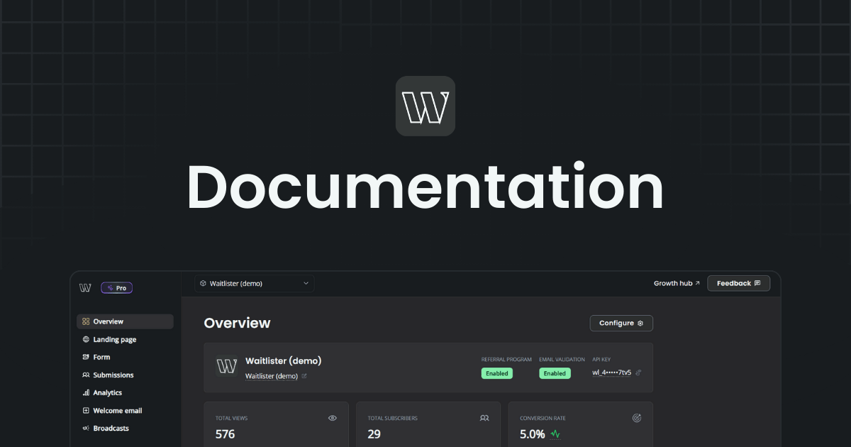Click the Feedback button
851x447 pixels.
pos(738,283)
